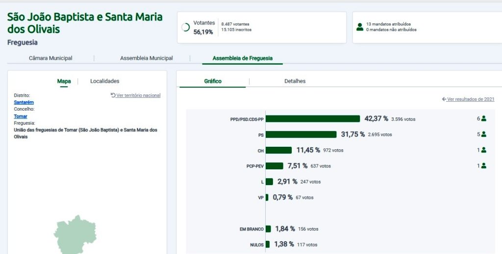Select the Assembleia de Freguesia tab

click(x=242, y=58)
